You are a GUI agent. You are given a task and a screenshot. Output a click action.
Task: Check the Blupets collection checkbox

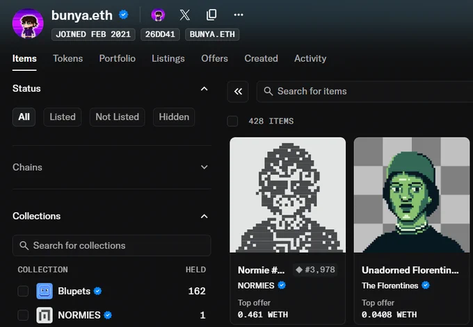[x=23, y=291]
